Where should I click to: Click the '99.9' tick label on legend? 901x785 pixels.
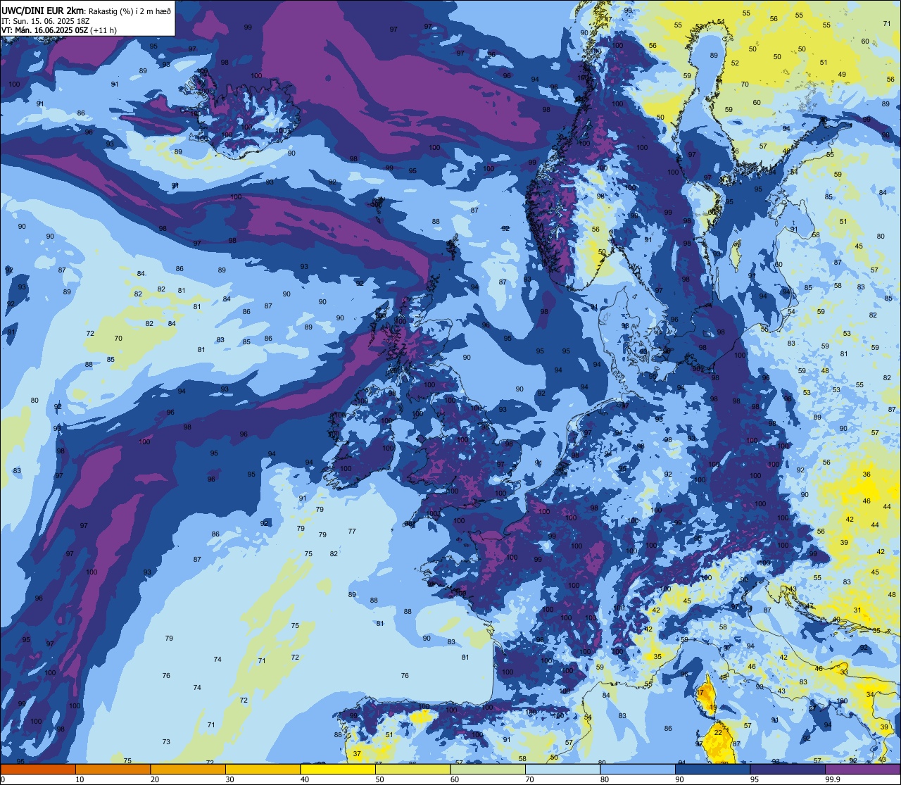833,779
